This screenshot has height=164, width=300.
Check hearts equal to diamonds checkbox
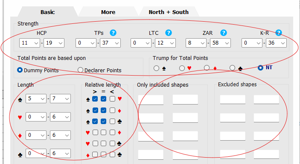[104, 133]
